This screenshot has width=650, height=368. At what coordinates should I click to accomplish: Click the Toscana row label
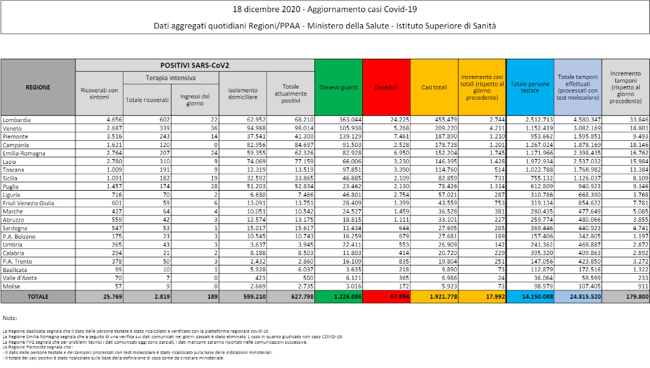point(13,169)
